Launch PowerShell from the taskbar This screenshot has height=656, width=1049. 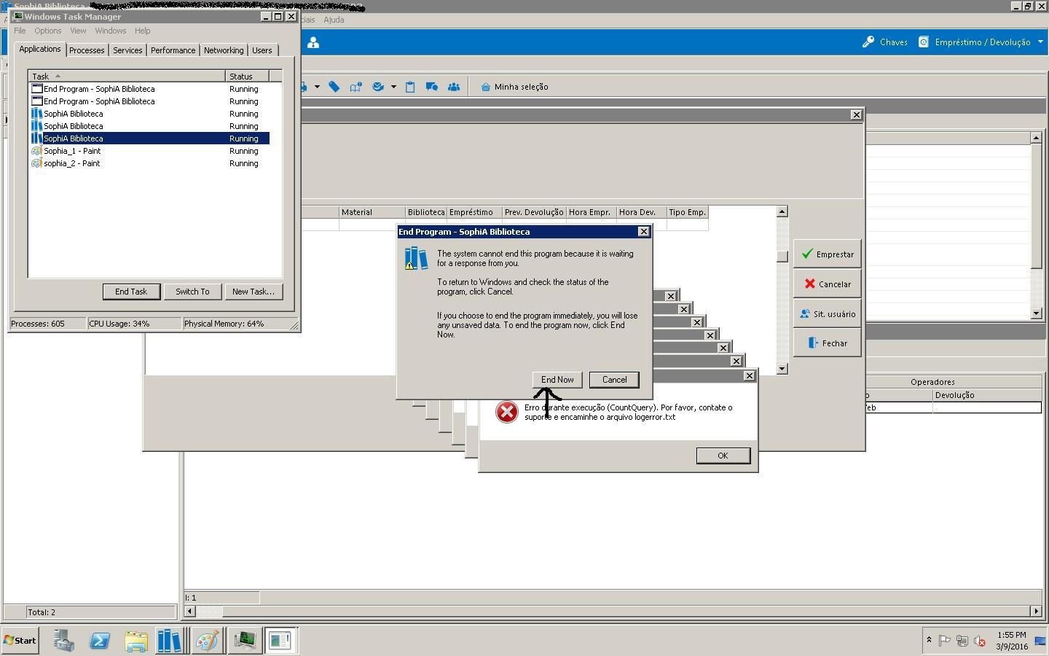click(100, 641)
